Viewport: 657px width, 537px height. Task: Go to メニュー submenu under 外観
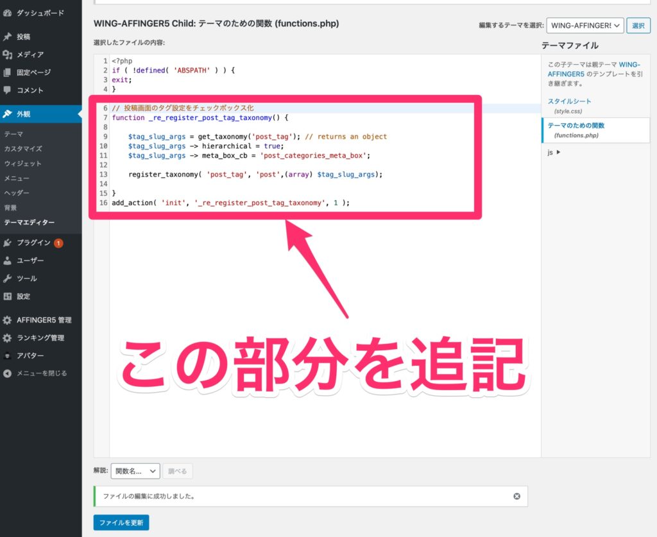17,178
